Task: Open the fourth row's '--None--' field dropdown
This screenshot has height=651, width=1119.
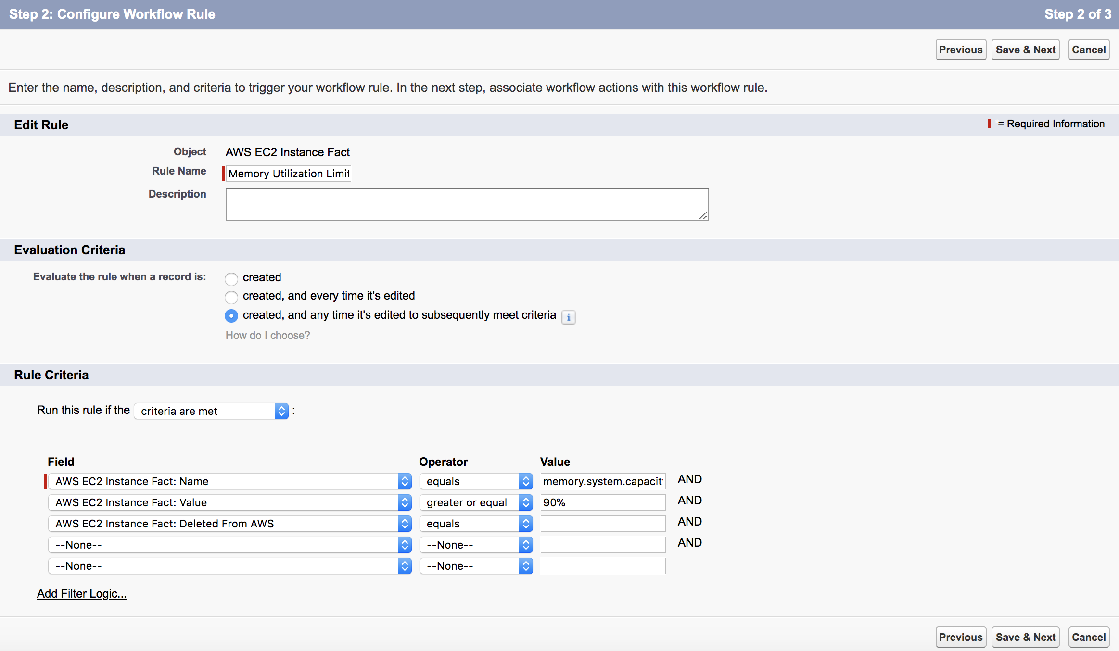Action: [x=229, y=545]
